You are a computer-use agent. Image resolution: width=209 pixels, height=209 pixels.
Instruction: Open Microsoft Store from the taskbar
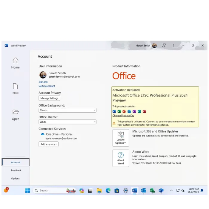(117, 190)
